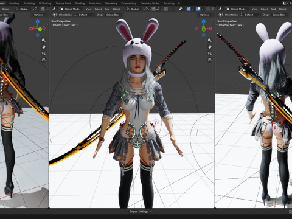Toggle camera view in middle viewport
Viewport: 292px width, 219px height.
[210, 54]
